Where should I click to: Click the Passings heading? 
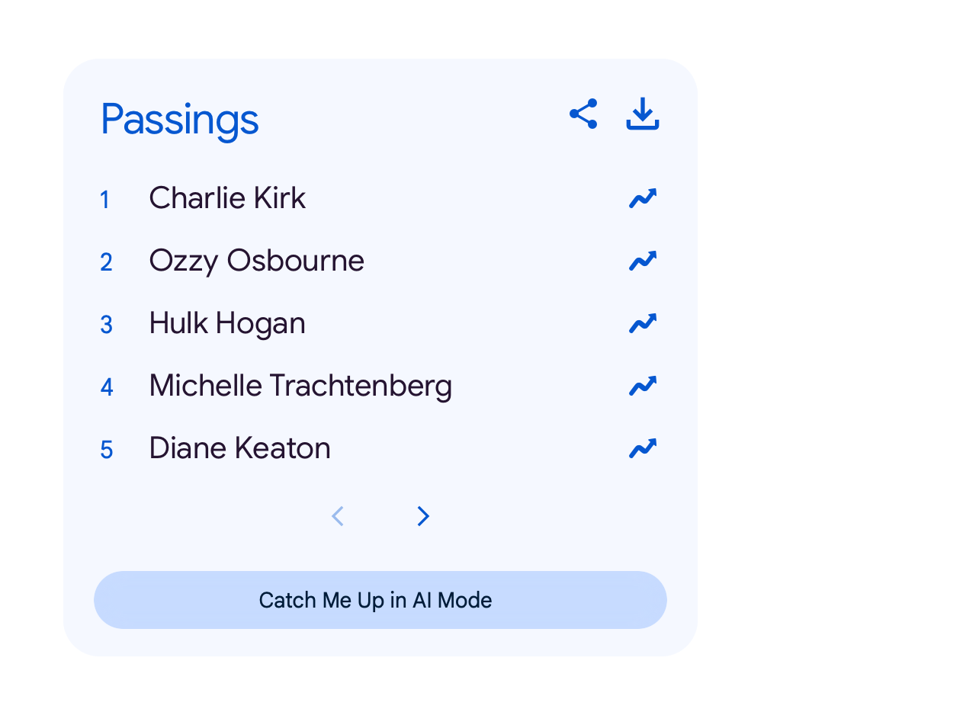(180, 120)
